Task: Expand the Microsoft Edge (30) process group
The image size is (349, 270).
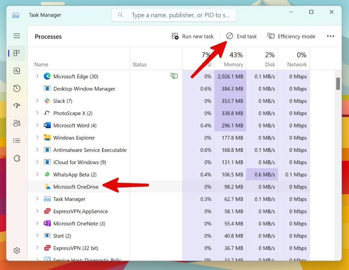Action: (x=37, y=76)
